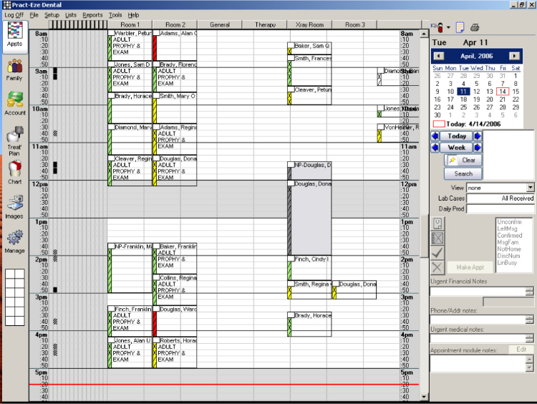Screen dimensions: 537x404
Task: Select April 14 in the calendar
Action: (x=503, y=92)
